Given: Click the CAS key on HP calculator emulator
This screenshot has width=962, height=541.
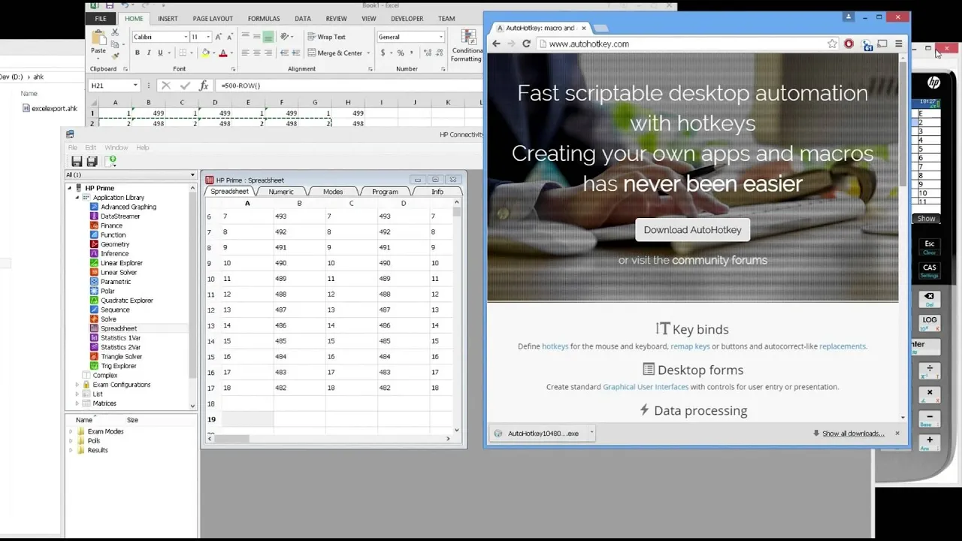Looking at the screenshot, I should pyautogui.click(x=930, y=270).
